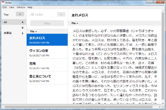
Task: Select the untitled tag with count 0
Action: tap(14, 28)
